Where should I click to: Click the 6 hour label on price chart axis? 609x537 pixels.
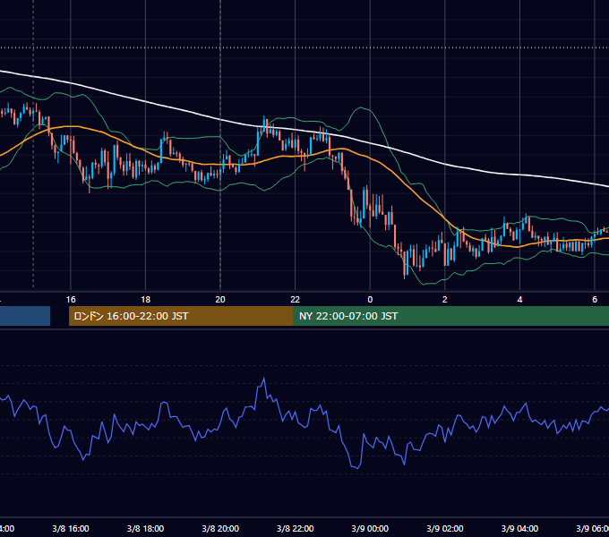[x=595, y=300]
